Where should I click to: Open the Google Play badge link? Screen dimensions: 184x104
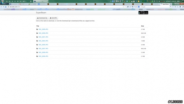click(143, 13)
